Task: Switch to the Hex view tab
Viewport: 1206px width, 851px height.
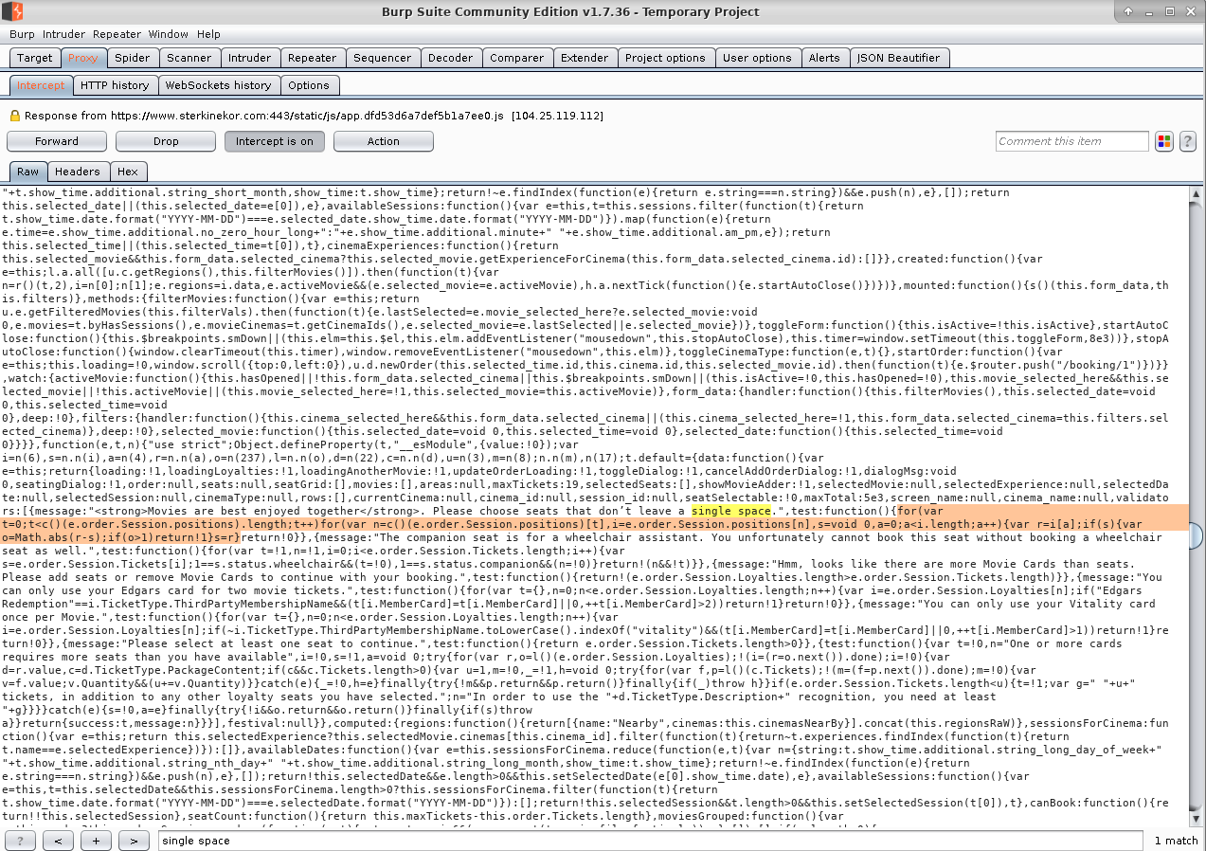Action: [128, 172]
